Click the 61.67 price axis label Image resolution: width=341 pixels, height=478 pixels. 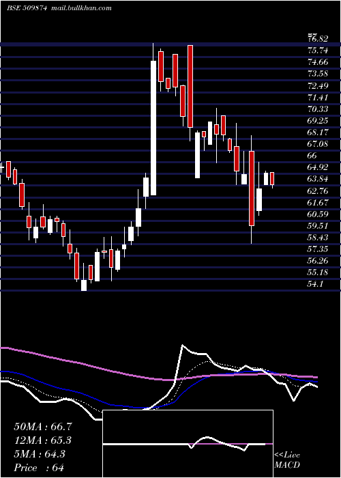tap(318, 203)
